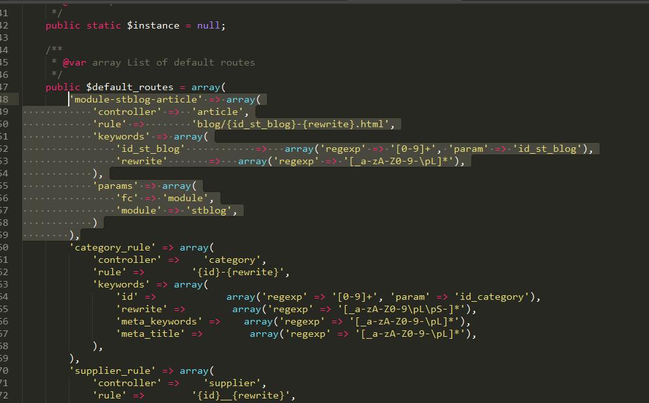Click the '{id}-{rewrite}' rule string
The image size is (649, 403).
pos(237,273)
